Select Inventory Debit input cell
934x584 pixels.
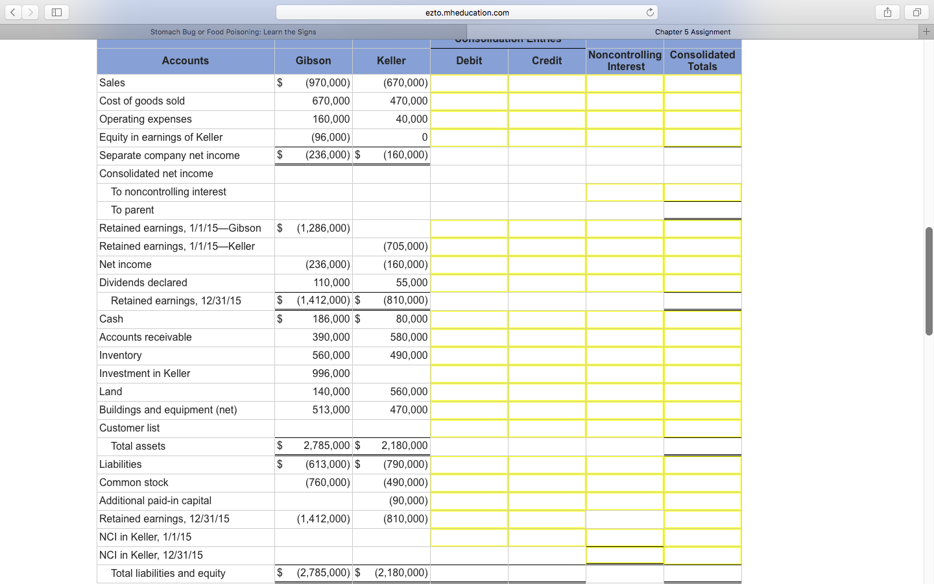click(469, 356)
